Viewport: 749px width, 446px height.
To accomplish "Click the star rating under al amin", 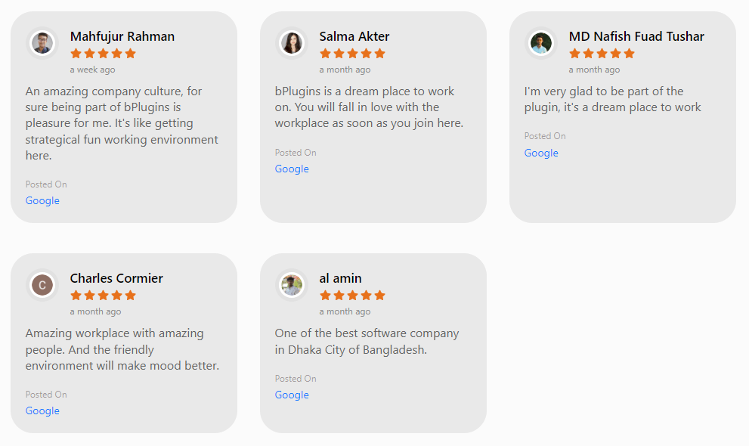I will coord(352,296).
